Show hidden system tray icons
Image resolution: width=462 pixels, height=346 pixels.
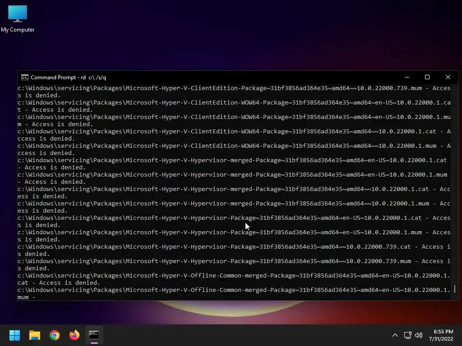[x=395, y=335]
